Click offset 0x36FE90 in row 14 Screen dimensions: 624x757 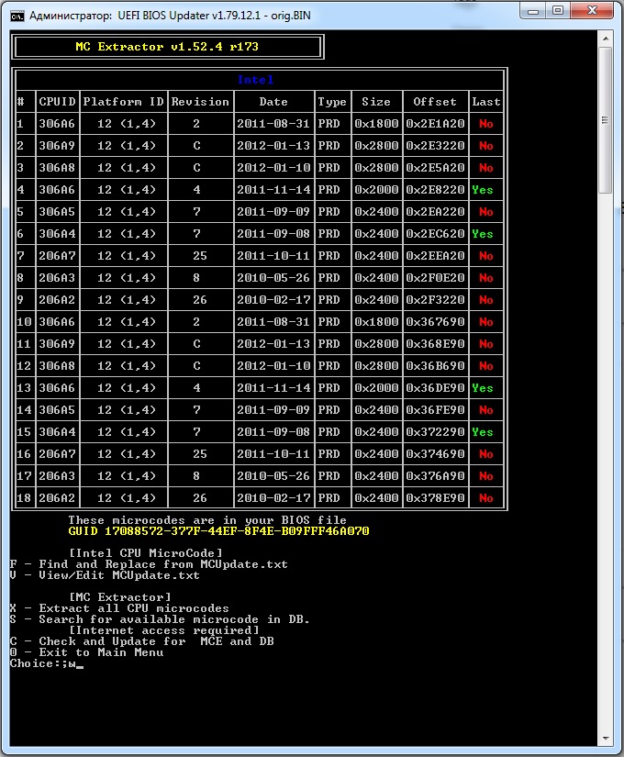click(435, 410)
